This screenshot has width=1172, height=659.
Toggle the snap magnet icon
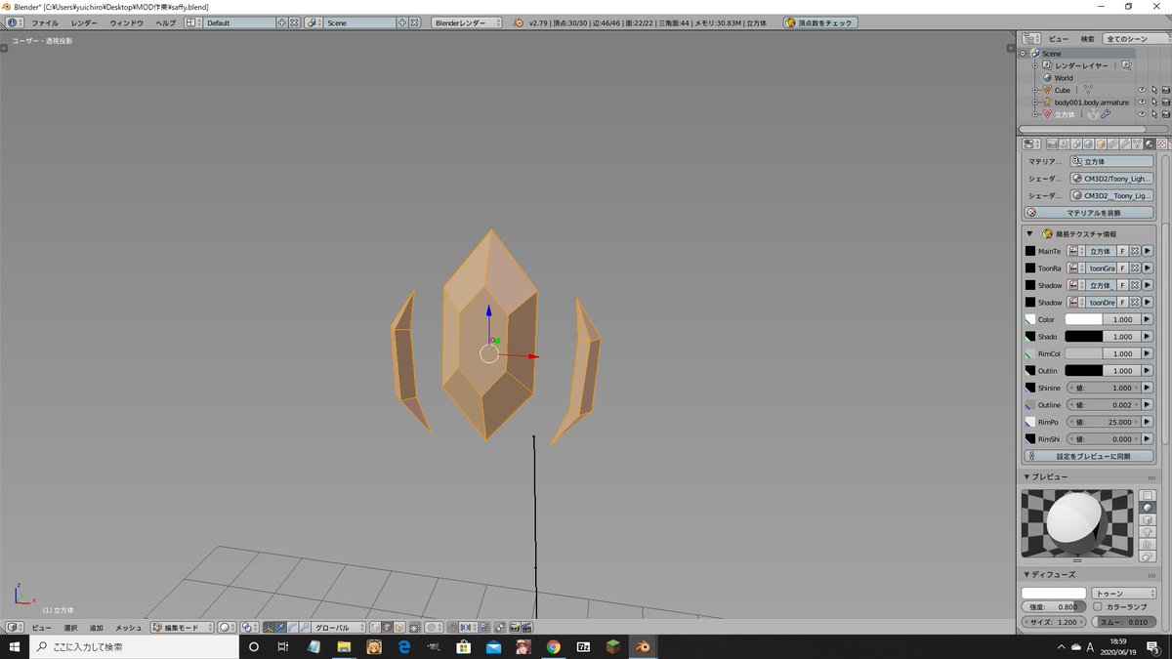(453, 627)
